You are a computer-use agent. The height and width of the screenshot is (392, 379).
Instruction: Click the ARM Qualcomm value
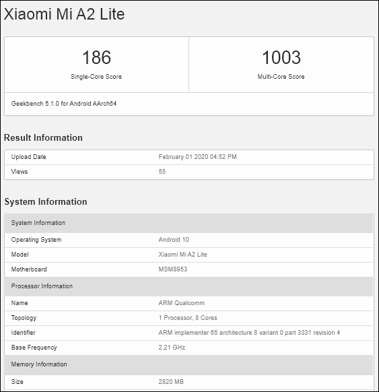tap(181, 303)
